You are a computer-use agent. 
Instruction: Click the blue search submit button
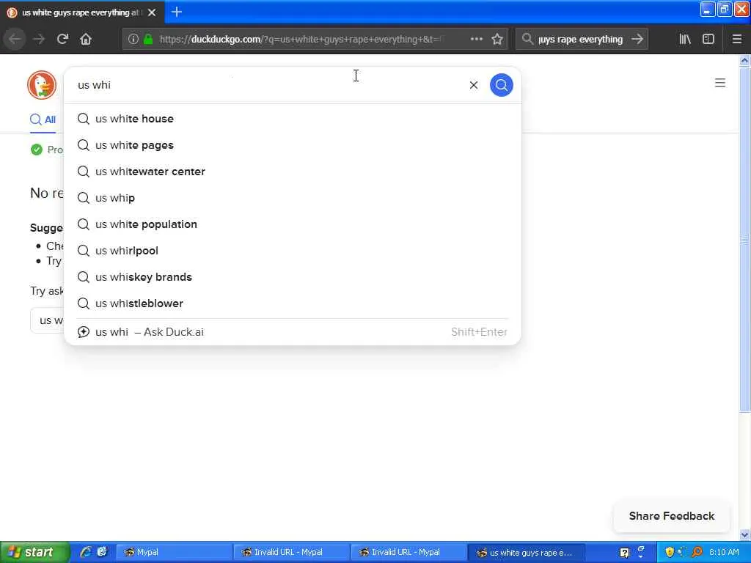[501, 85]
